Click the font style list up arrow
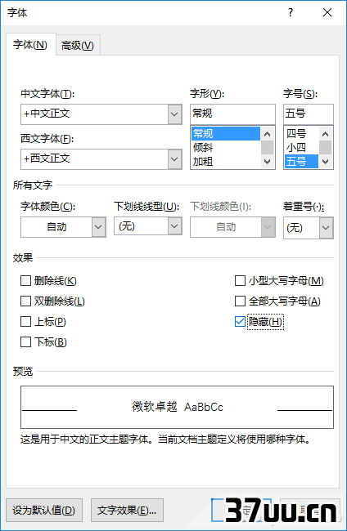 point(268,134)
